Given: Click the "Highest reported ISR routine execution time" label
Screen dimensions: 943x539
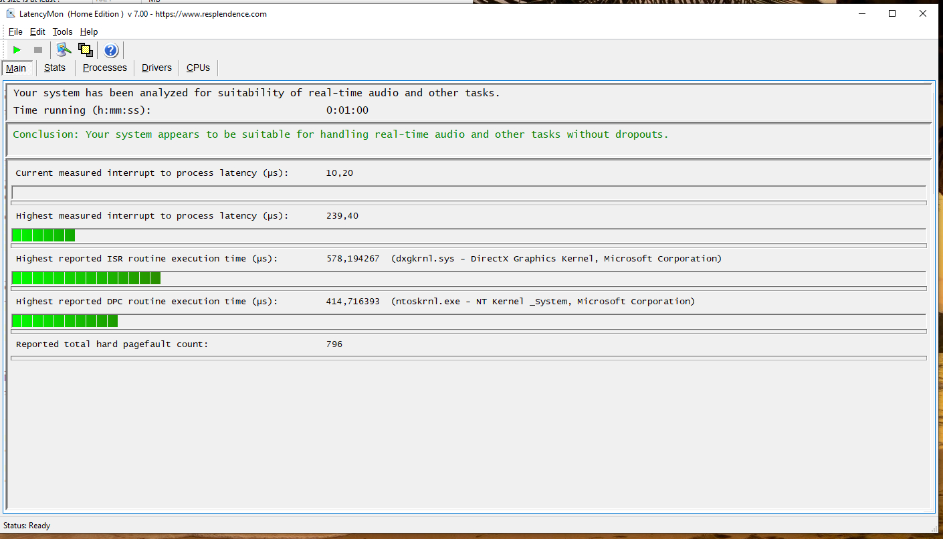Looking at the screenshot, I should (146, 259).
